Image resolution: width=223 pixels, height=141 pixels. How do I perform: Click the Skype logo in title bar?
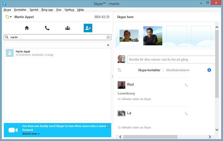pos(4,3)
